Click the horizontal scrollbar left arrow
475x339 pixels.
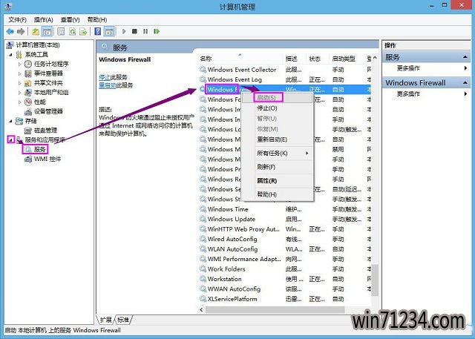[201, 309]
